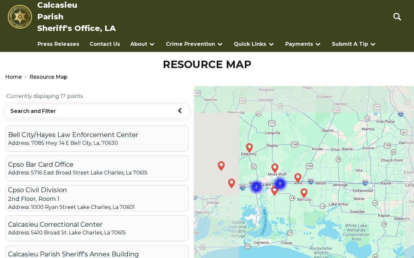This screenshot has width=414, height=258.
Task: Click Calcasieu Parish Sheriff's Office site title
Action: pos(76,17)
